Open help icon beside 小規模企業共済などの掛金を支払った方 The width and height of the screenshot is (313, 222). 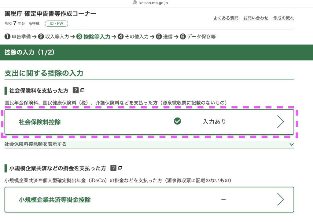point(113,168)
